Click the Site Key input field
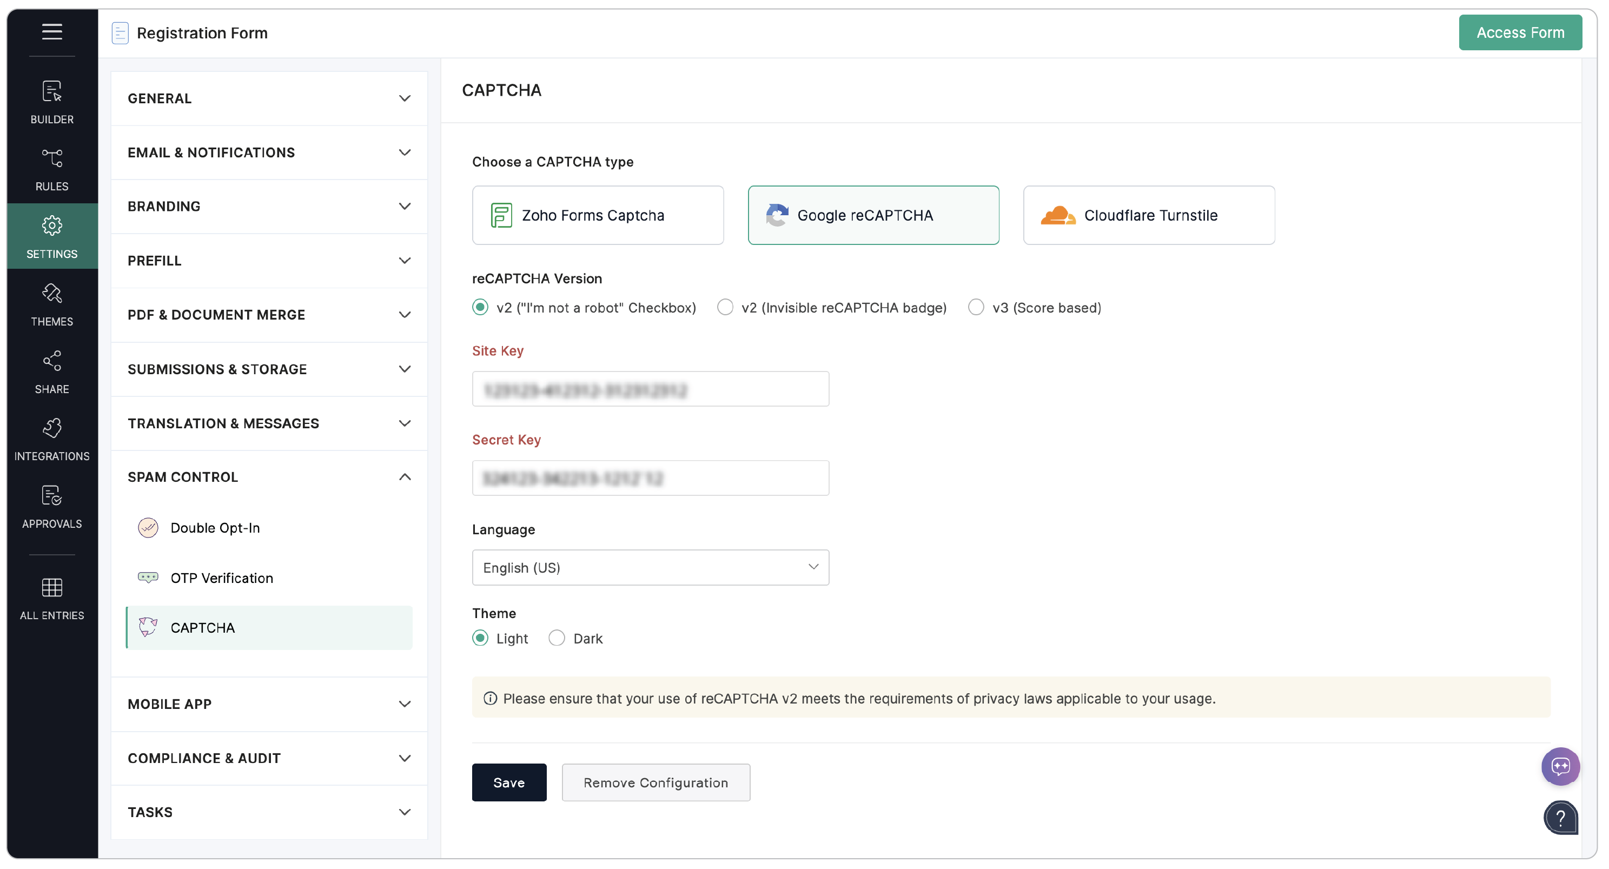This screenshot has width=1609, height=869. 650,389
